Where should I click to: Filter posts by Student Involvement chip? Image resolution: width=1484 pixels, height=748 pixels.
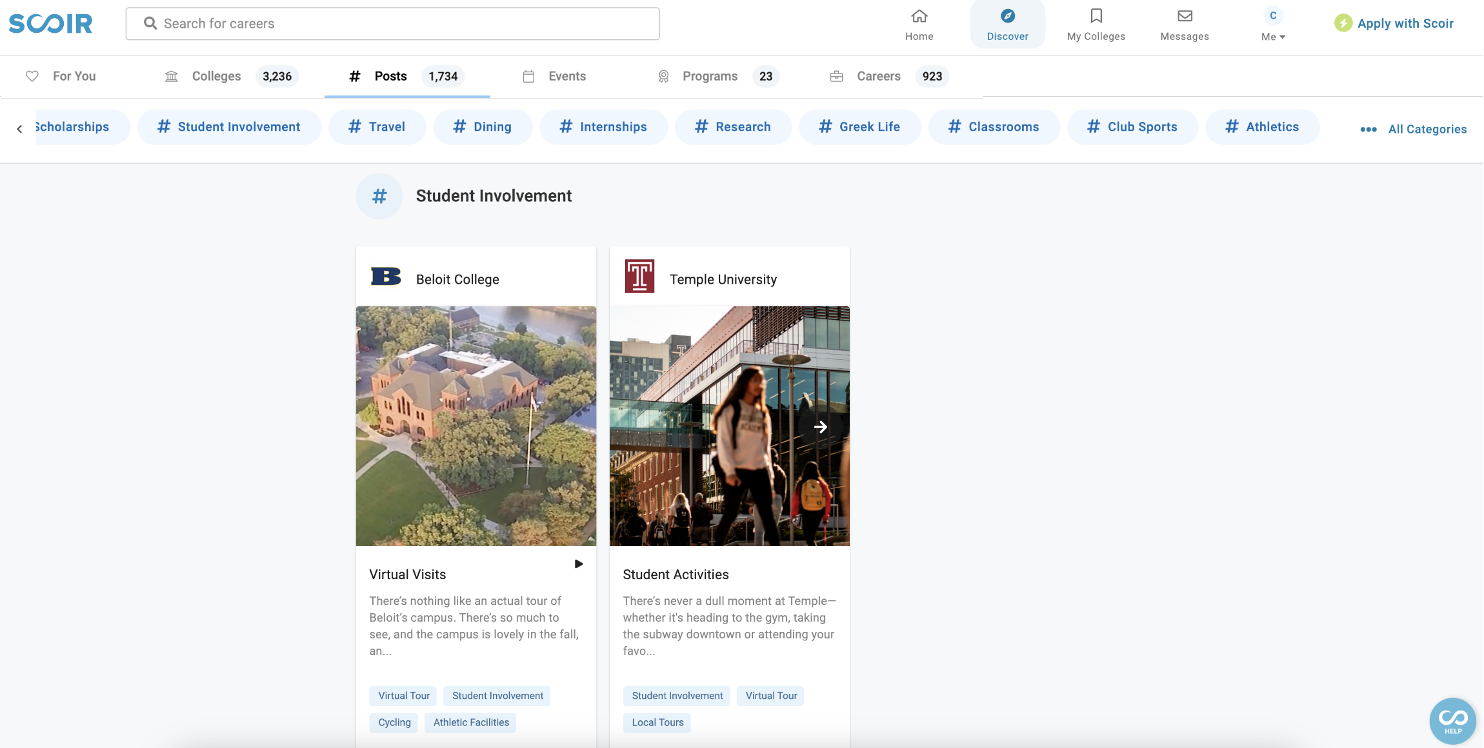pos(229,127)
